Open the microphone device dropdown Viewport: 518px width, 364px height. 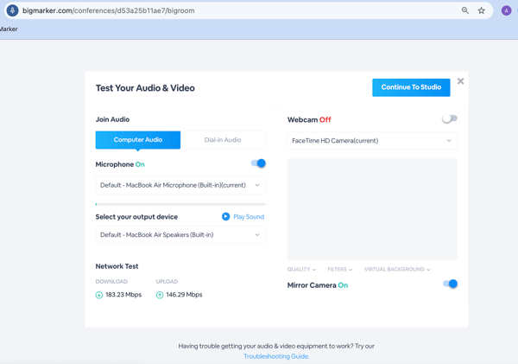[x=180, y=185]
